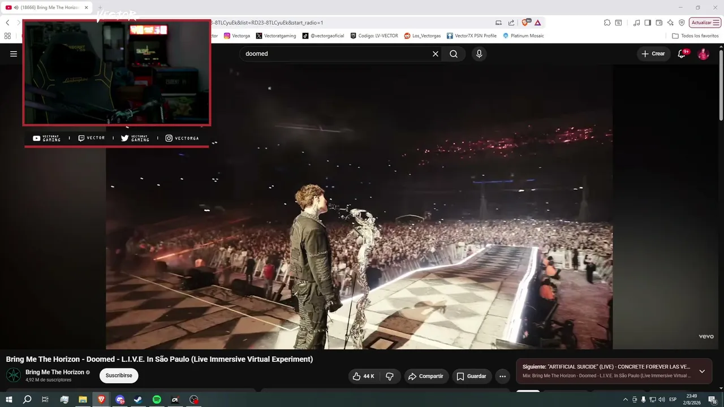Open Task View on the taskbar
The image size is (724, 407).
tap(45, 400)
